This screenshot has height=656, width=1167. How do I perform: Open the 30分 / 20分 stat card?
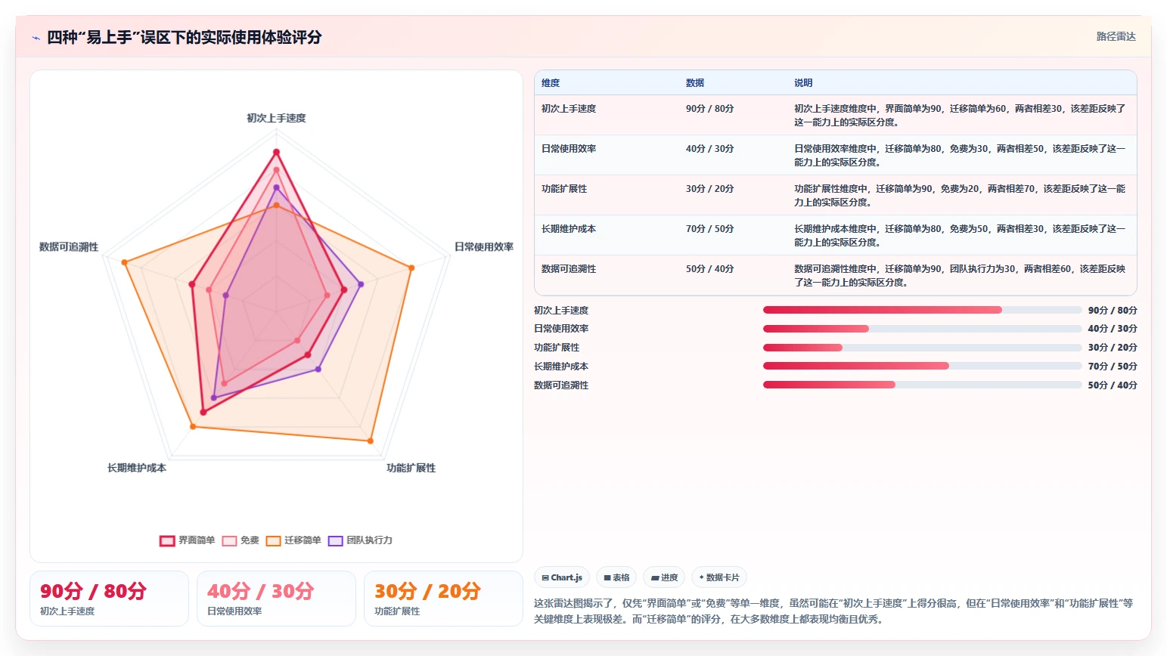coord(443,599)
